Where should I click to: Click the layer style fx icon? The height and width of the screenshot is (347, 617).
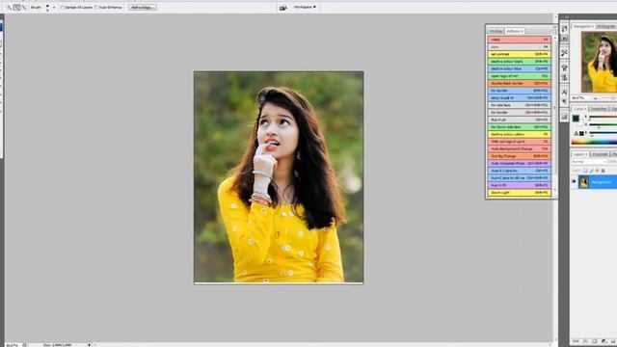tap(585, 341)
